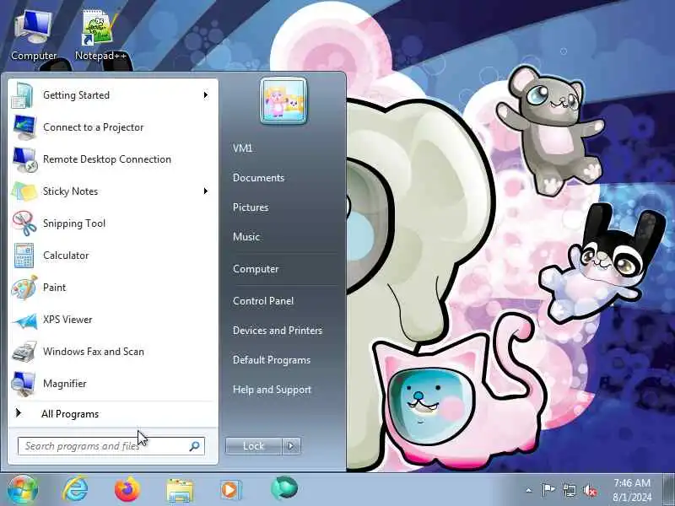This screenshot has width=675, height=506.
Task: Launch Remote Desktop Connection via its icon
Action: coord(24,159)
